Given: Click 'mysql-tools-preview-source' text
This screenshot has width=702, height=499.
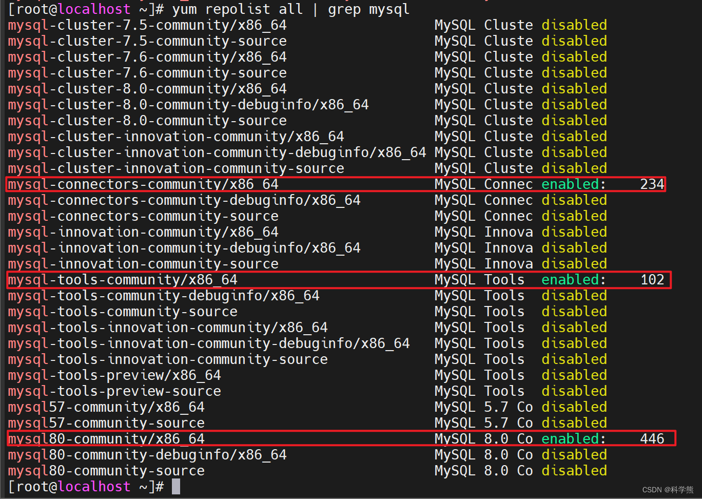Looking at the screenshot, I should coord(114,391).
